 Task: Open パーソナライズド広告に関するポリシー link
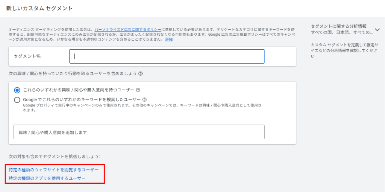coord(128,29)
